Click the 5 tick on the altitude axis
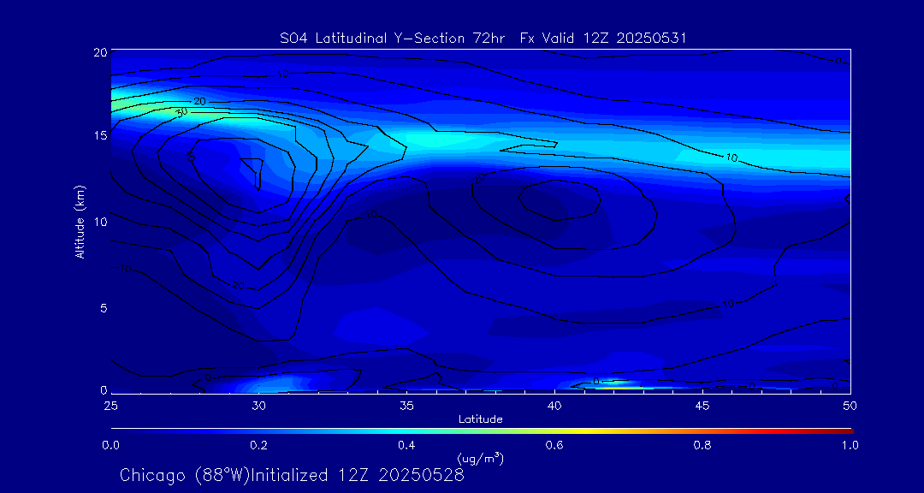This screenshot has height=493, width=924. pos(101,307)
